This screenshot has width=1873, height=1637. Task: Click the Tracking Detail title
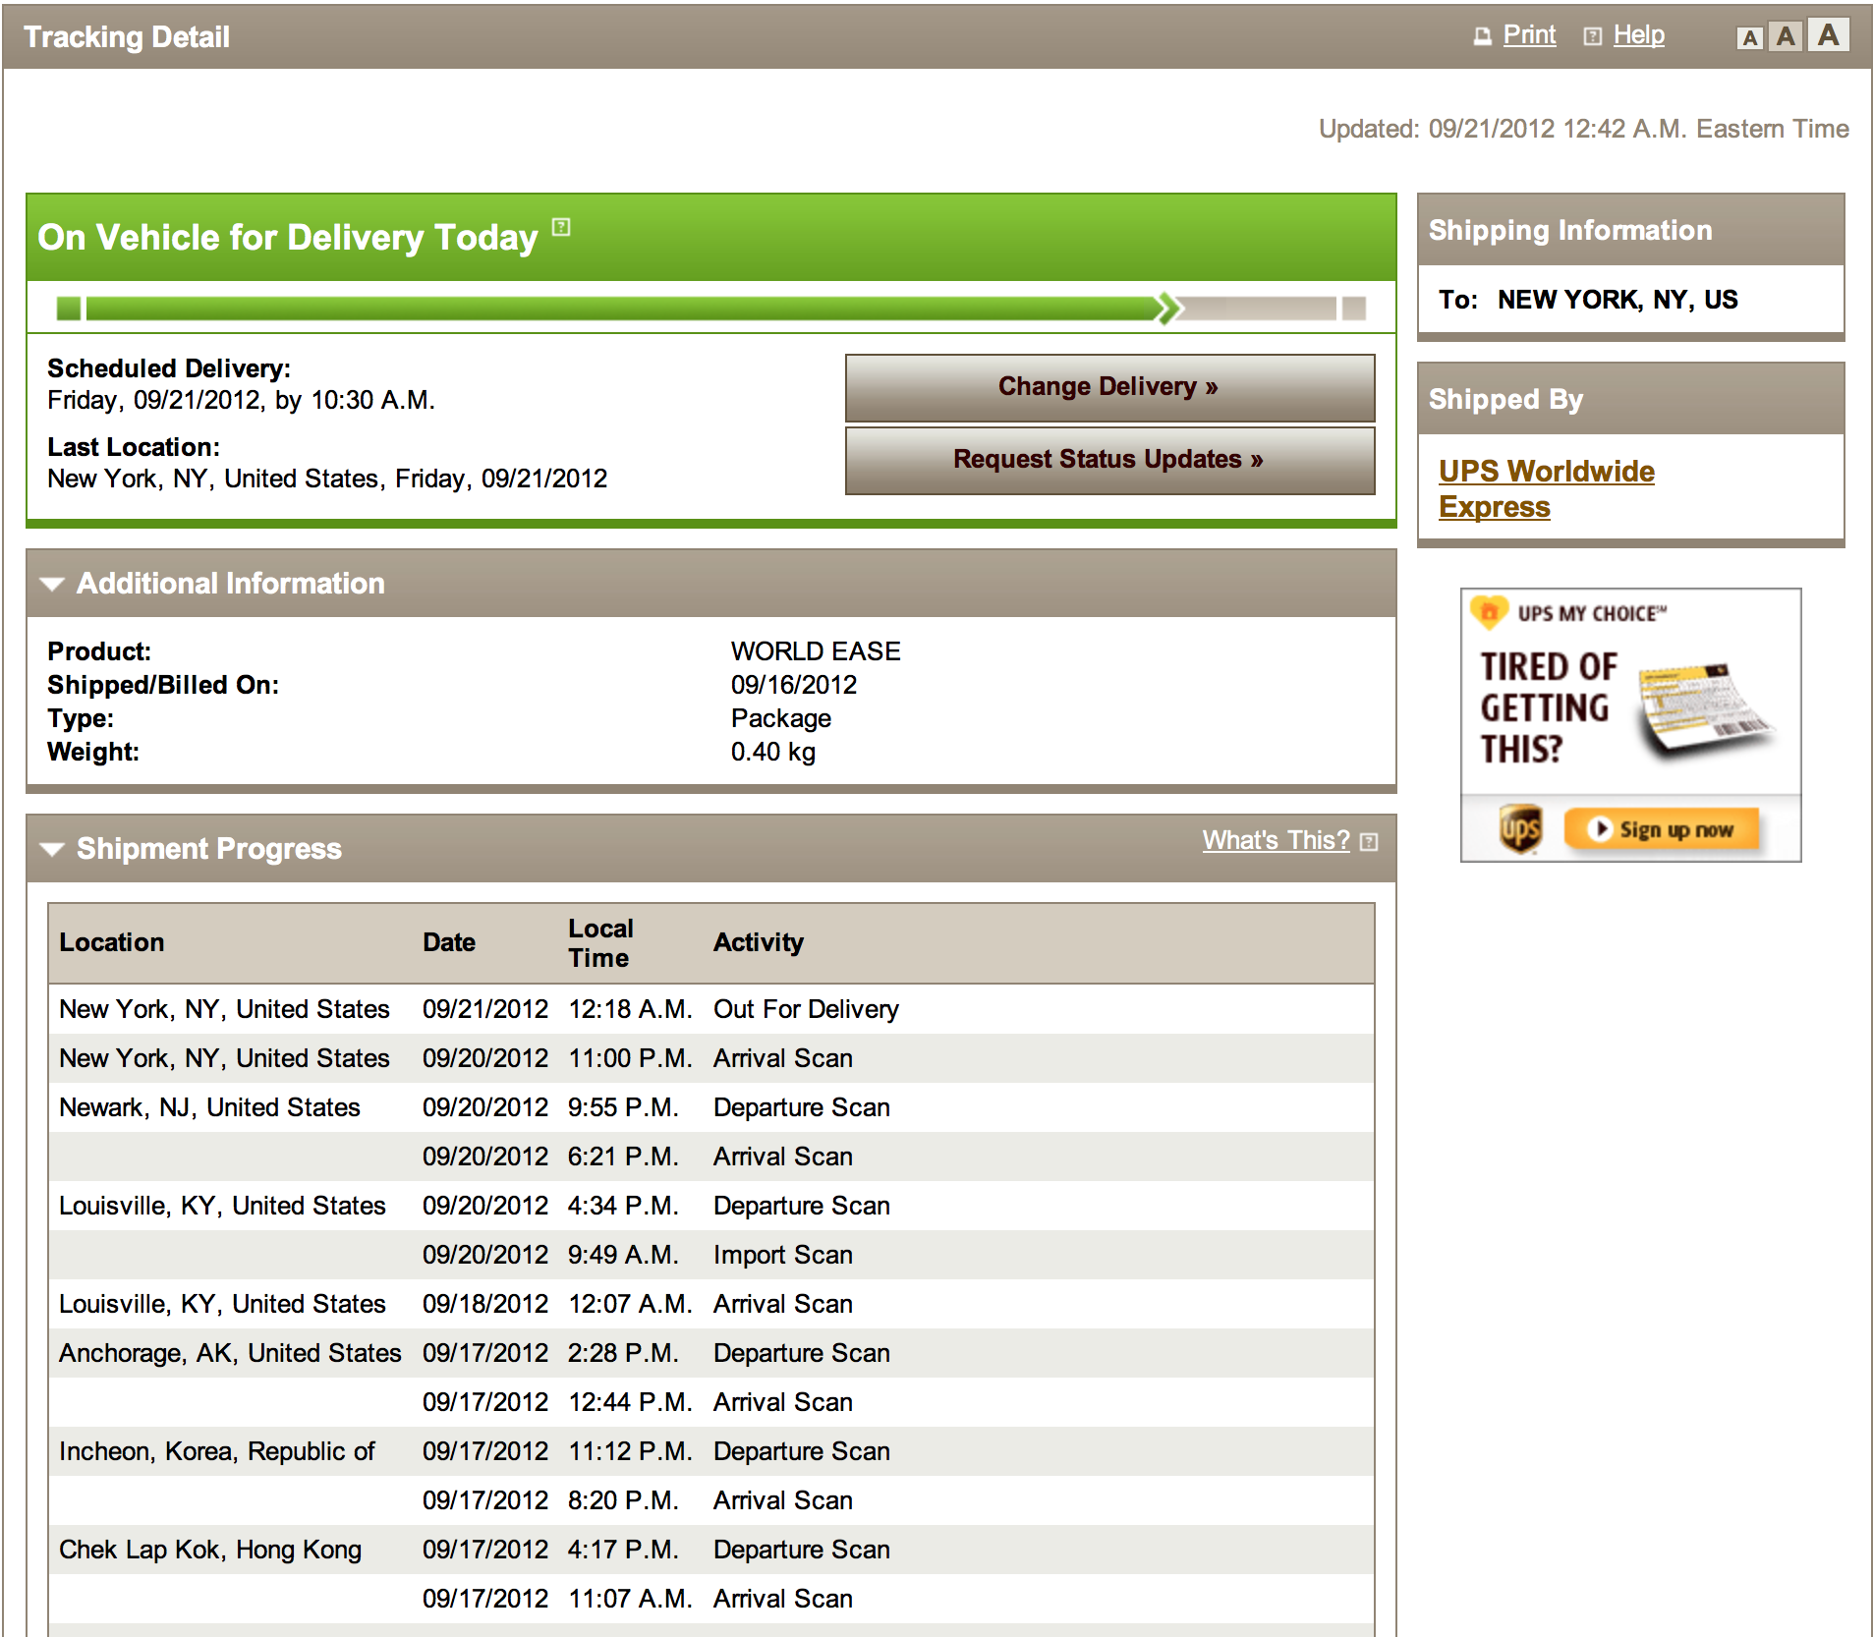[x=127, y=36]
